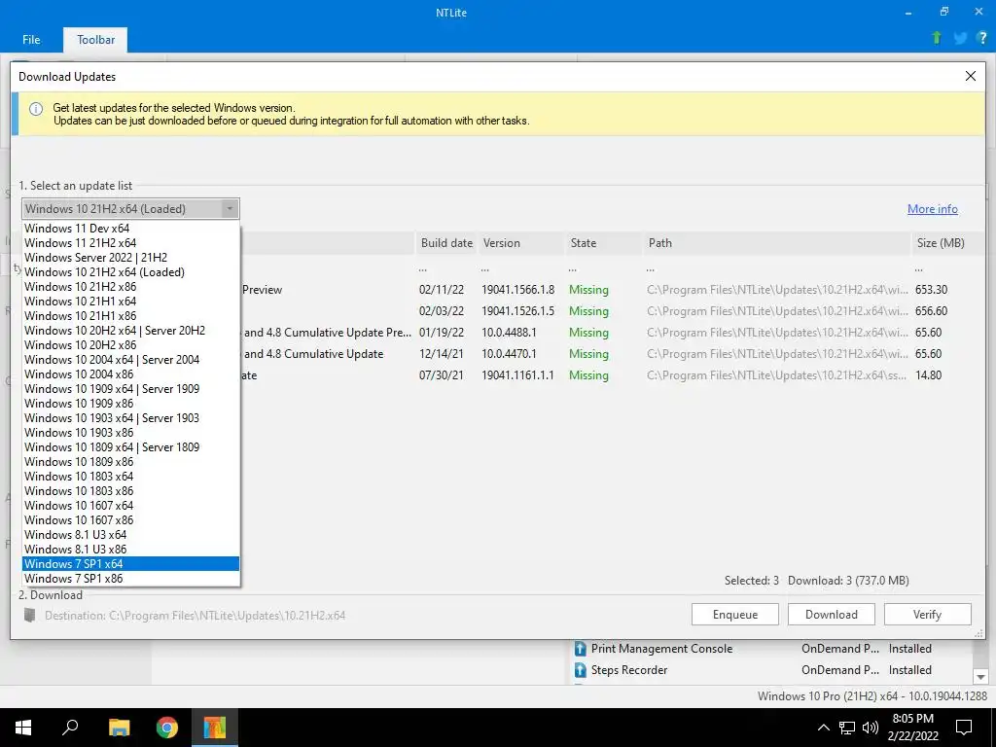Screen dimensions: 996x747
Task: Select Windows Server 2022 | 21H2 option
Action: click(x=131, y=257)
